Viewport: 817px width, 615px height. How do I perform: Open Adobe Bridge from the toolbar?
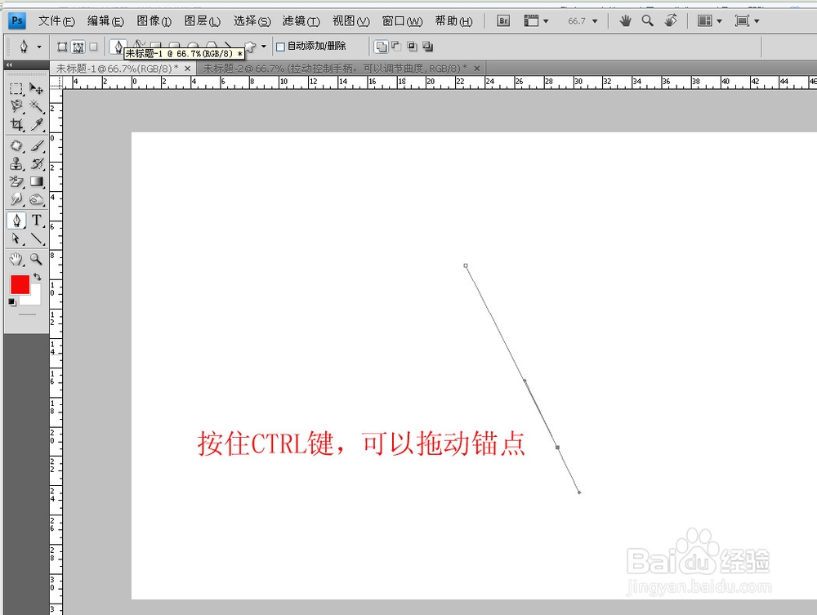click(503, 20)
